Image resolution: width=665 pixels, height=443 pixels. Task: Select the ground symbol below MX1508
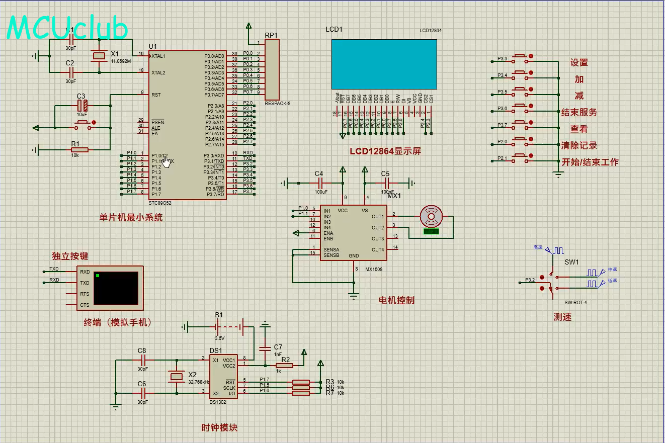pyautogui.click(x=355, y=296)
